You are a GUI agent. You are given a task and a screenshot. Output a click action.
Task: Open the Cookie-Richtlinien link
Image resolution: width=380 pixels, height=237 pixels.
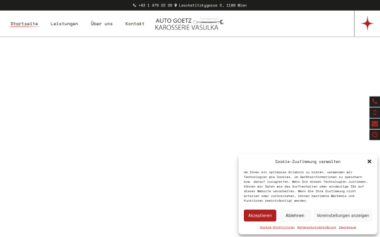pos(277,228)
